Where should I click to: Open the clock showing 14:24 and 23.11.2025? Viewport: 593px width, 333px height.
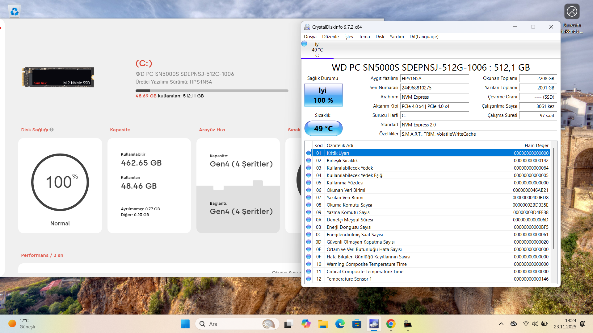click(565, 324)
